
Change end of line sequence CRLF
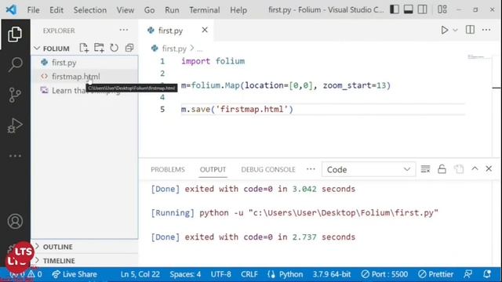[x=249, y=274]
